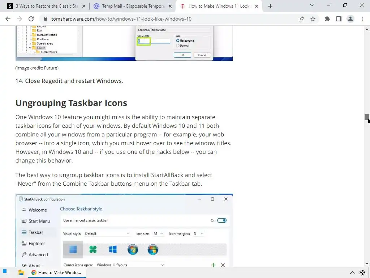Click the X remove icon beside plus
The height and width of the screenshot is (278, 370).
pos(223,265)
